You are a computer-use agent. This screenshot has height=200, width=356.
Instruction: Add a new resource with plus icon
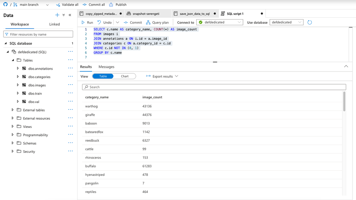(57, 15)
